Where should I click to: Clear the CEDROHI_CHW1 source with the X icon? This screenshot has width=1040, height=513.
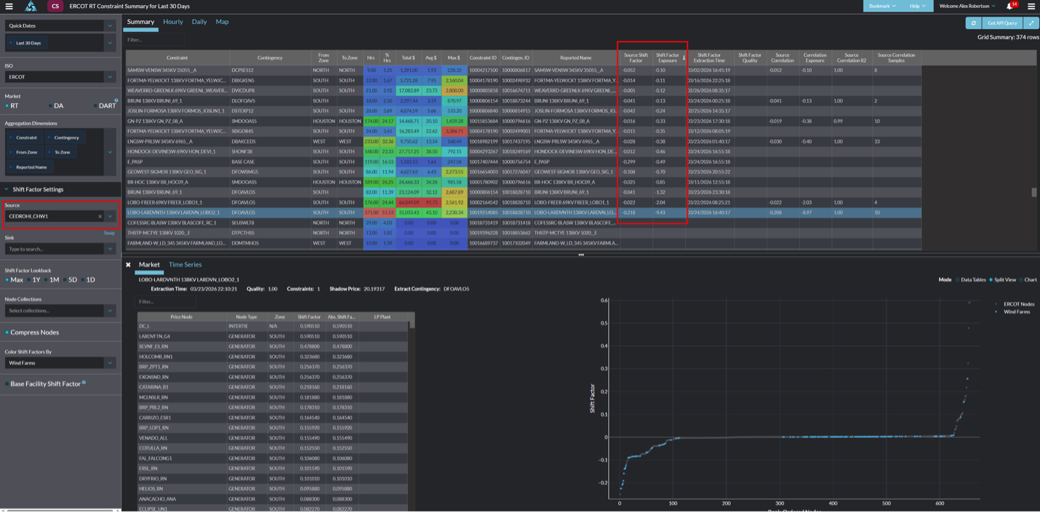coord(100,216)
